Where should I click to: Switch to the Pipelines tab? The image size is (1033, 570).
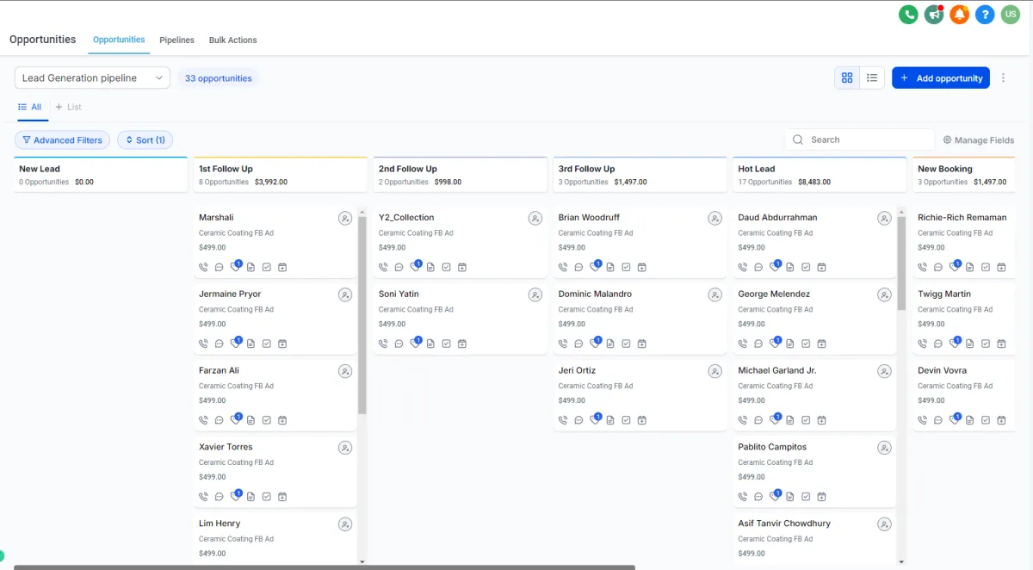pyautogui.click(x=176, y=40)
